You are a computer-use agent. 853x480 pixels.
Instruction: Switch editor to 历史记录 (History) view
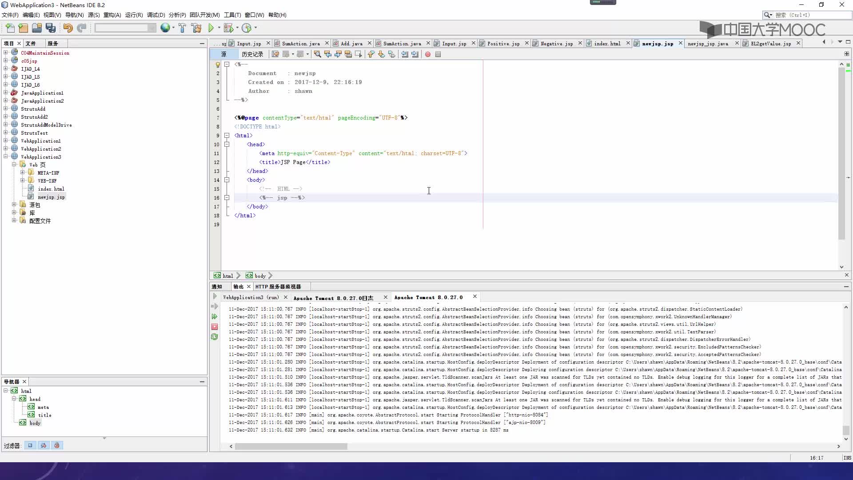[x=252, y=54]
